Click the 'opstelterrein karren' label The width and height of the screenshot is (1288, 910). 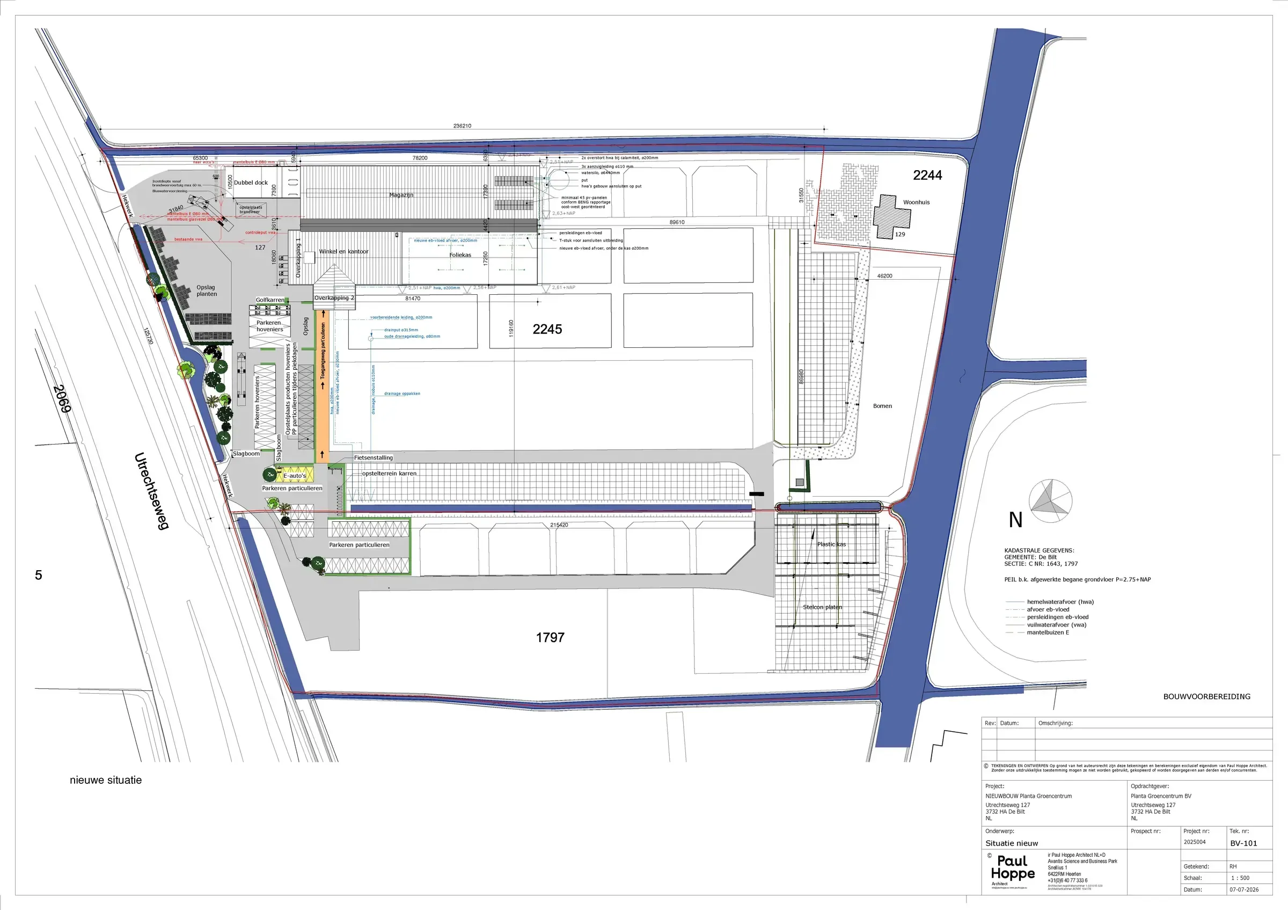tap(389, 473)
